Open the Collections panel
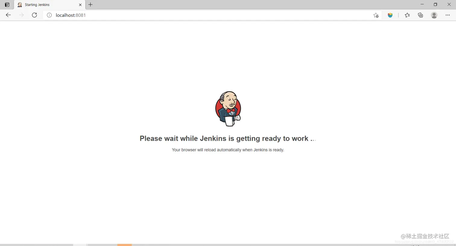 pos(420,15)
